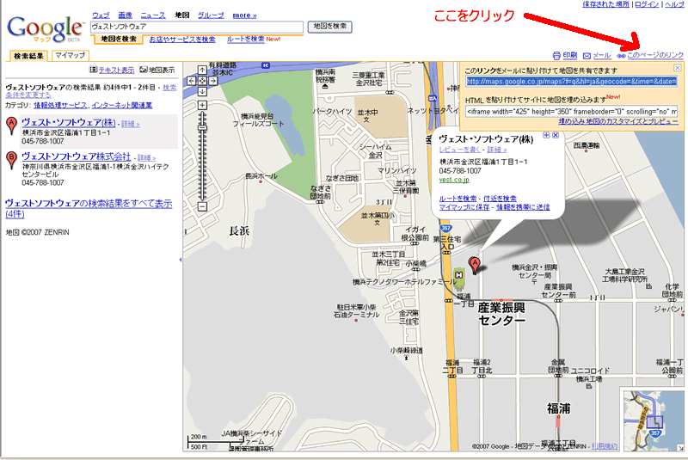This screenshot has height=460, width=688.
Task: Open the 画像 navigation link
Action: (125, 15)
